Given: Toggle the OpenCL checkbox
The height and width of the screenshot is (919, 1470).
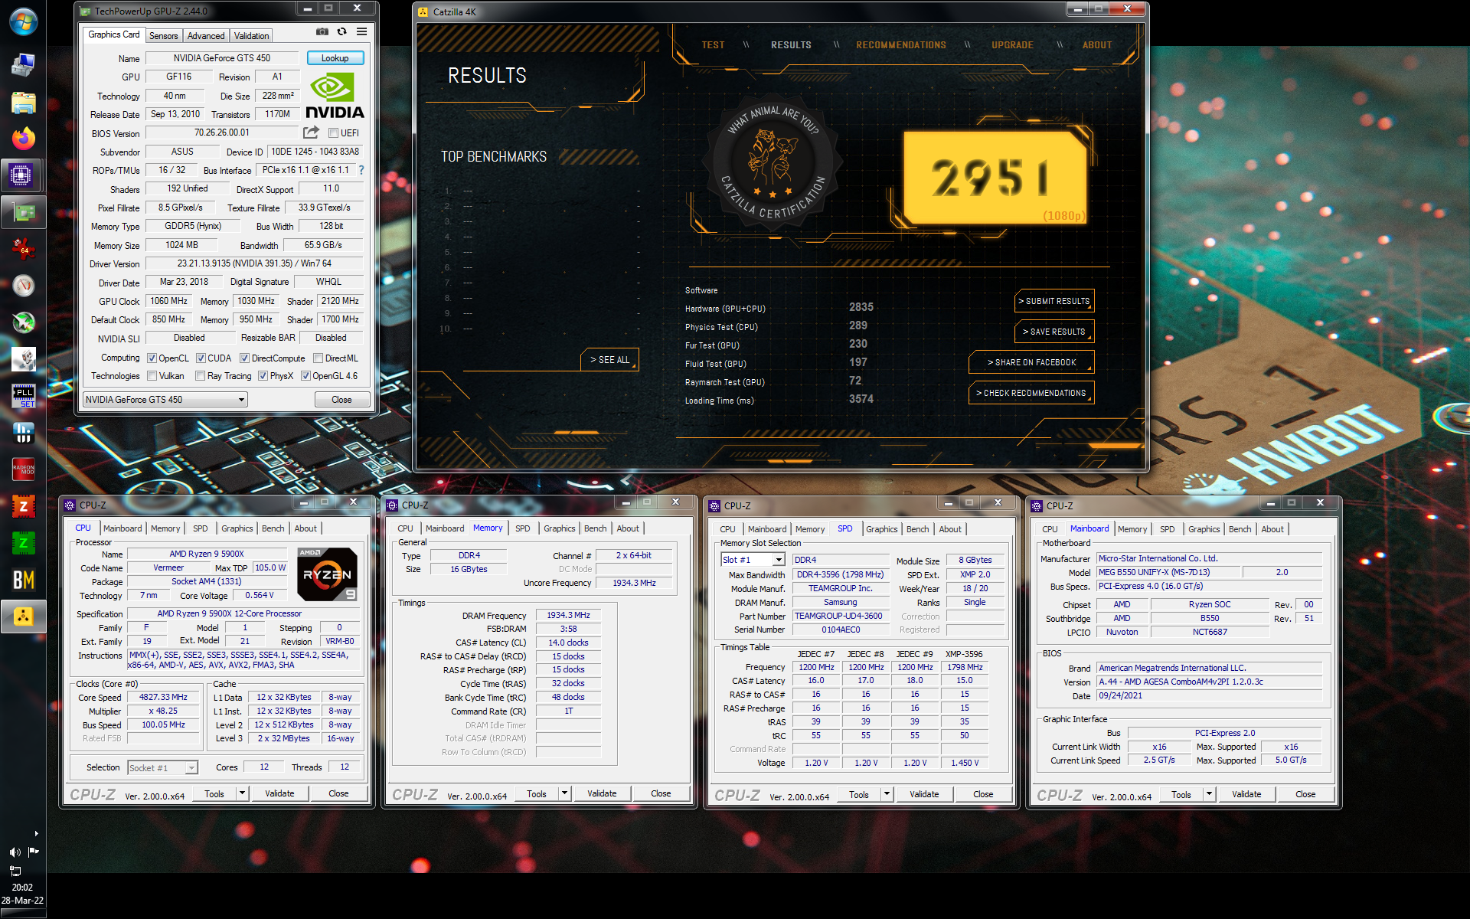Looking at the screenshot, I should pyautogui.click(x=152, y=358).
